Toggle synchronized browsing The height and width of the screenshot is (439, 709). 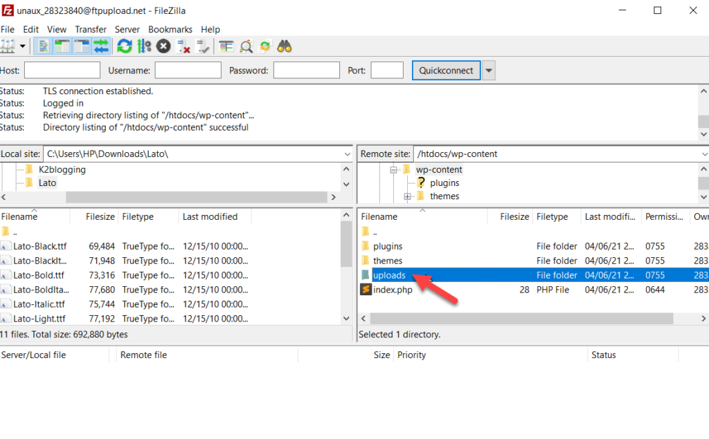pos(265,46)
